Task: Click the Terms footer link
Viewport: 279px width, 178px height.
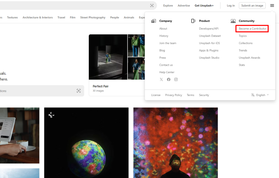Action: 190,95
